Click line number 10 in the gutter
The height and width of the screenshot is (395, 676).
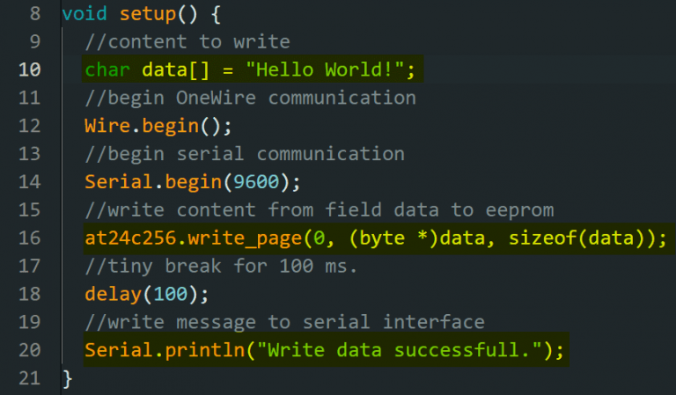29,69
